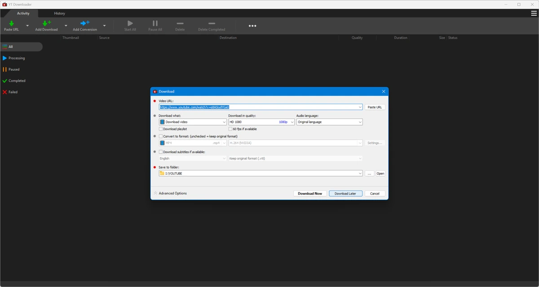539x287 pixels.
Task: Tick Download subtitles if available checkbox
Action: 161,152
